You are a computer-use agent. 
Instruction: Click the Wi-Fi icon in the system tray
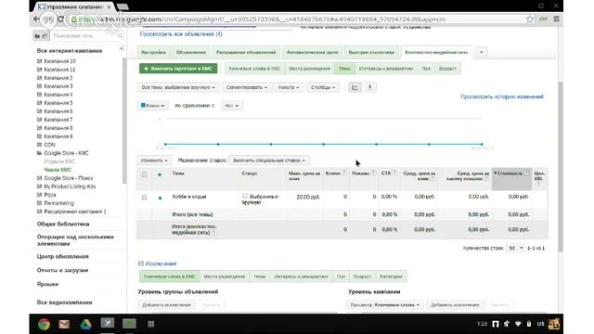518,324
